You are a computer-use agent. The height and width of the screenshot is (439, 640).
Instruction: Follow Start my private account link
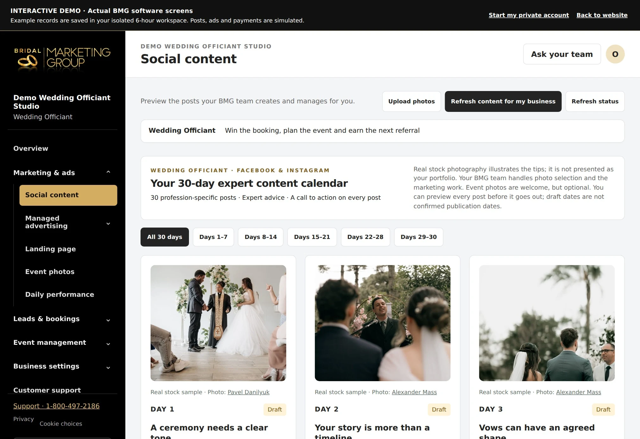point(529,15)
